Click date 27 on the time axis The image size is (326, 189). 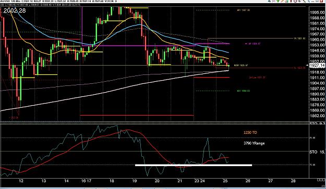tap(271, 181)
